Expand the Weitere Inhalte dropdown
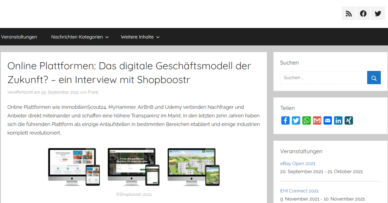Viewport: 388px width, 203px height. point(140,37)
